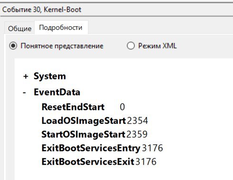Switch to the Общие tab

[x=19, y=29]
